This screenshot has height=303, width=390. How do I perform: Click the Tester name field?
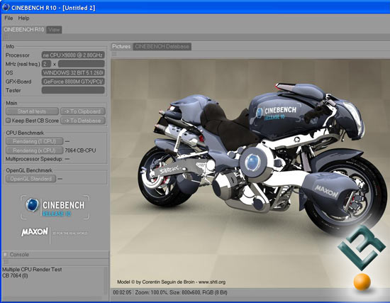(73, 90)
